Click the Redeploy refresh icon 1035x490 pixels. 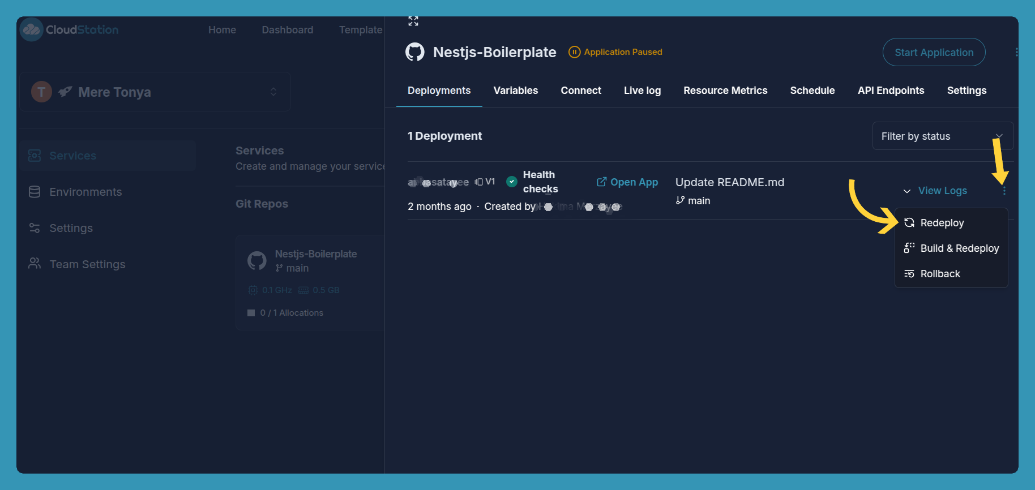pyautogui.click(x=909, y=222)
